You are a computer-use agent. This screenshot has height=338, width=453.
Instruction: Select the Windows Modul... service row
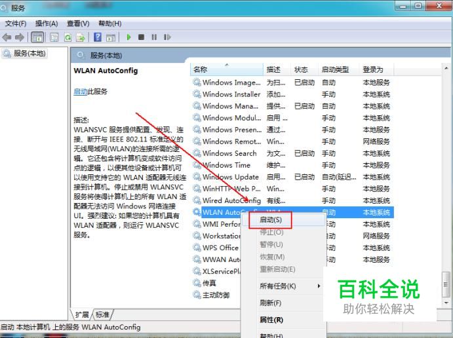[x=292, y=118]
